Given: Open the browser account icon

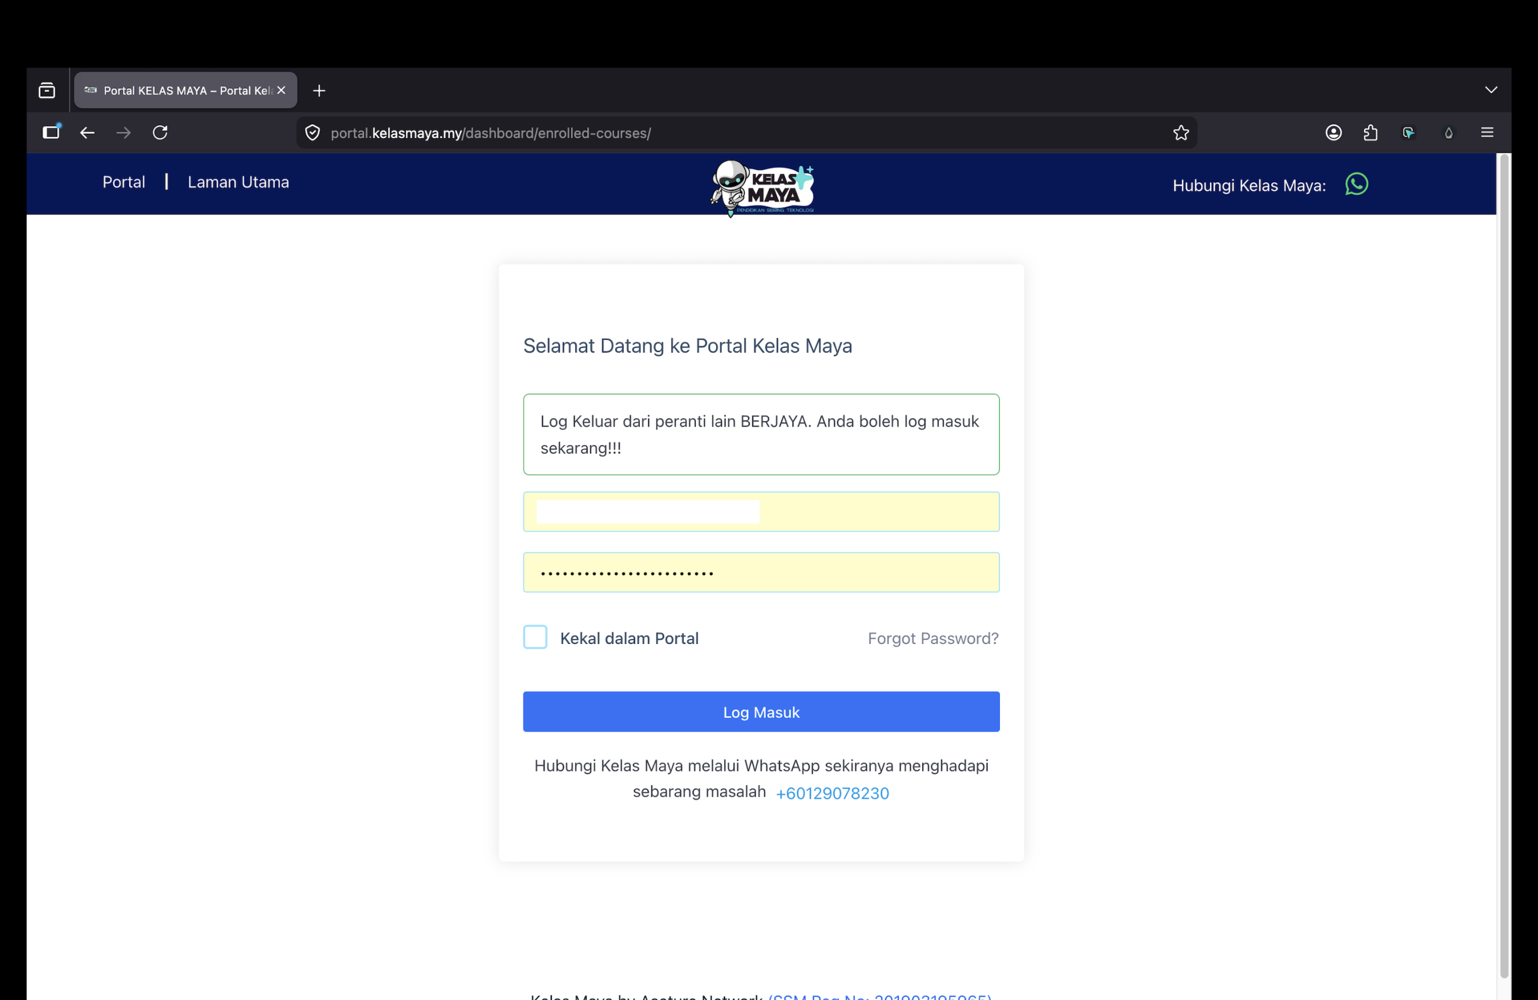Looking at the screenshot, I should click(x=1334, y=132).
